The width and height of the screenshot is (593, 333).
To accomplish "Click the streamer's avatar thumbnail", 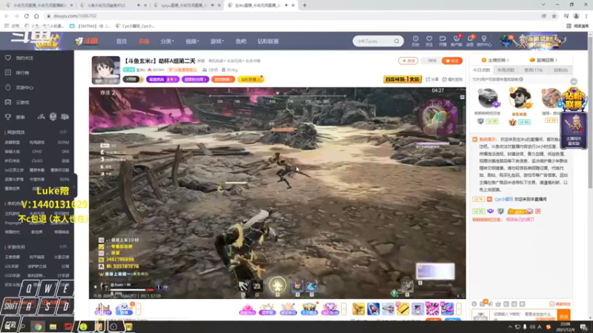I will [106, 70].
